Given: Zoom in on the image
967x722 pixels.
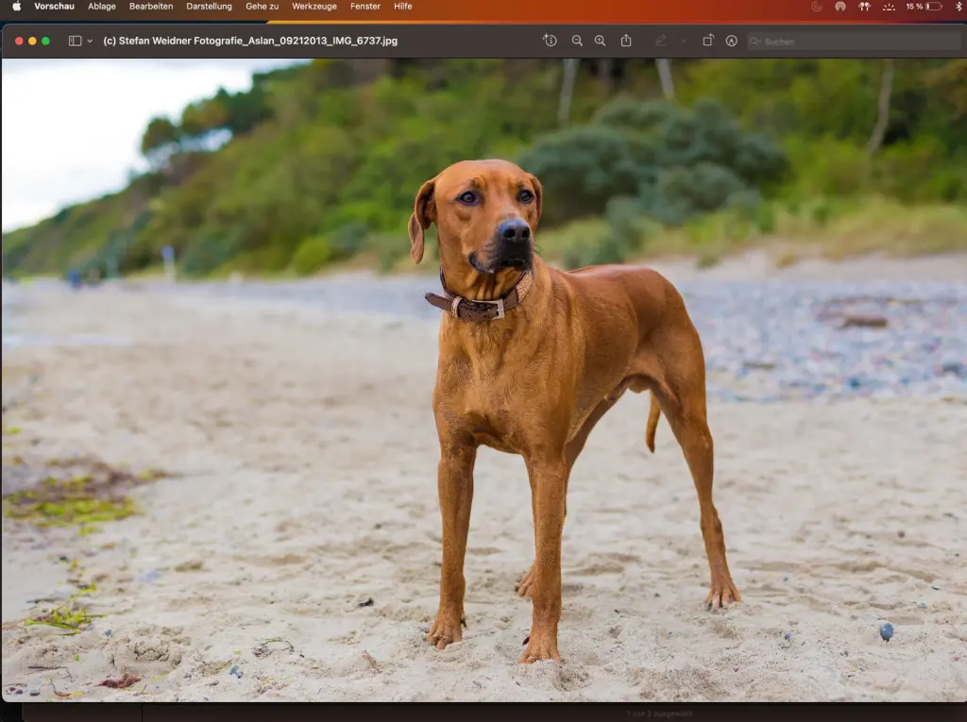Looking at the screenshot, I should (600, 41).
